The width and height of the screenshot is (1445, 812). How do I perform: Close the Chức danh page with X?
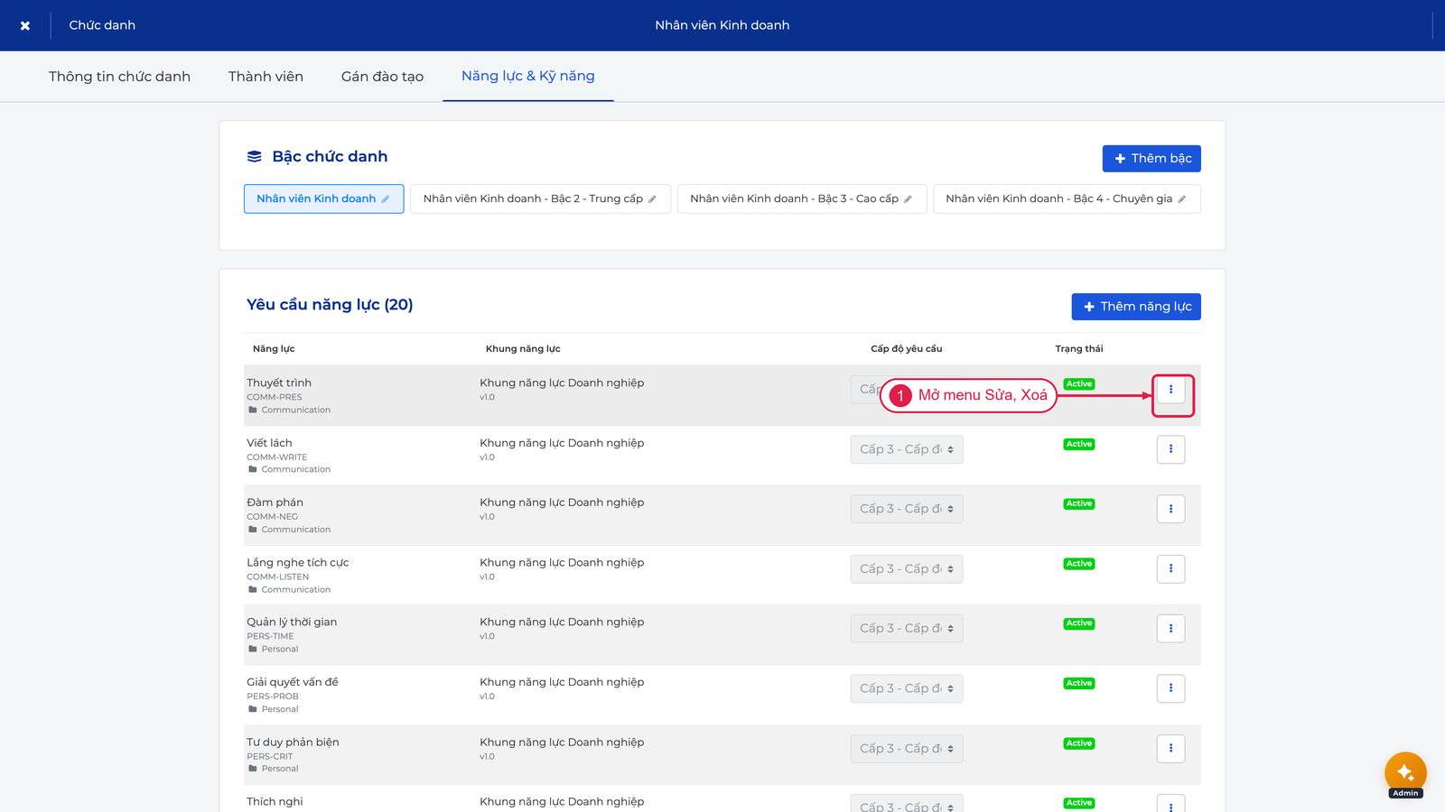[25, 25]
